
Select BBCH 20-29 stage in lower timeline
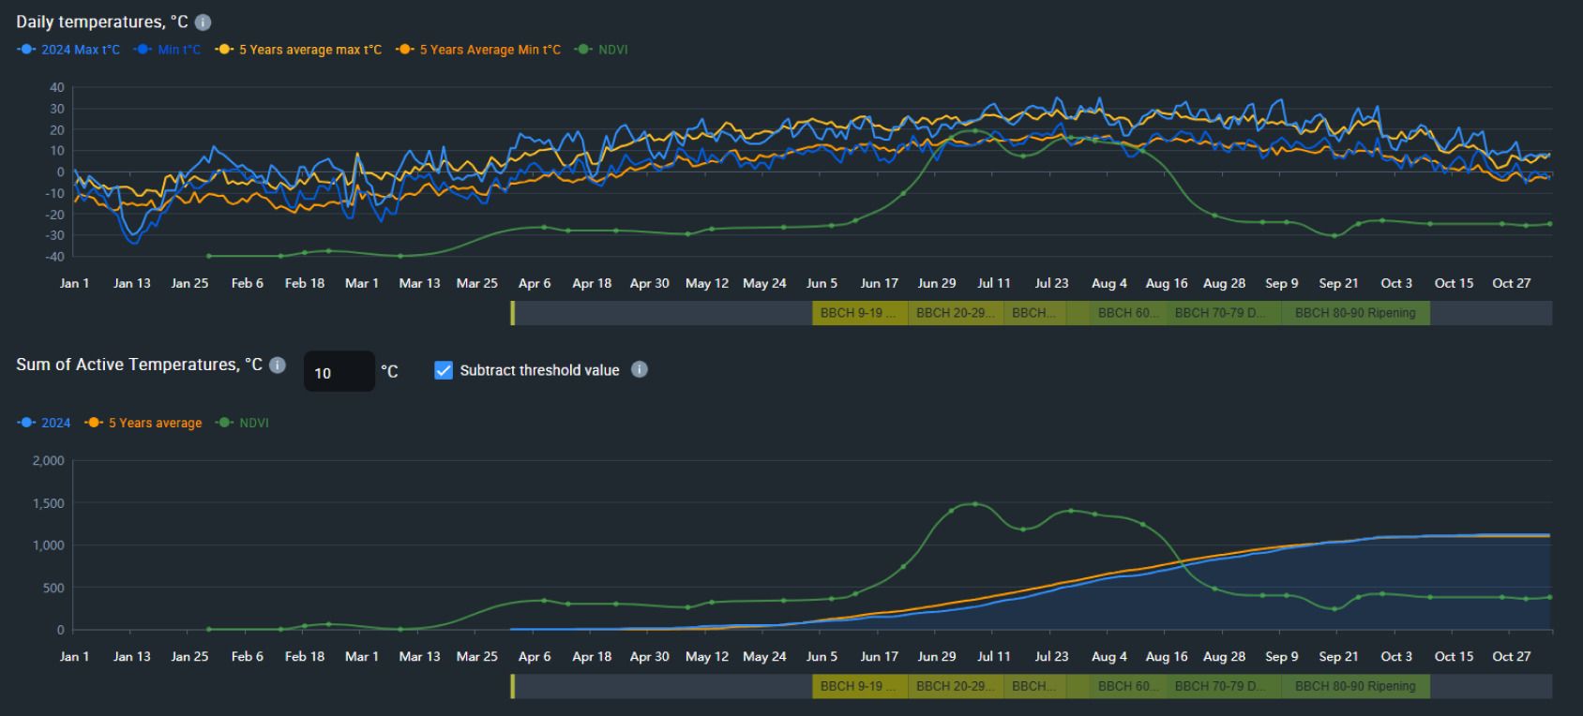pos(956,686)
